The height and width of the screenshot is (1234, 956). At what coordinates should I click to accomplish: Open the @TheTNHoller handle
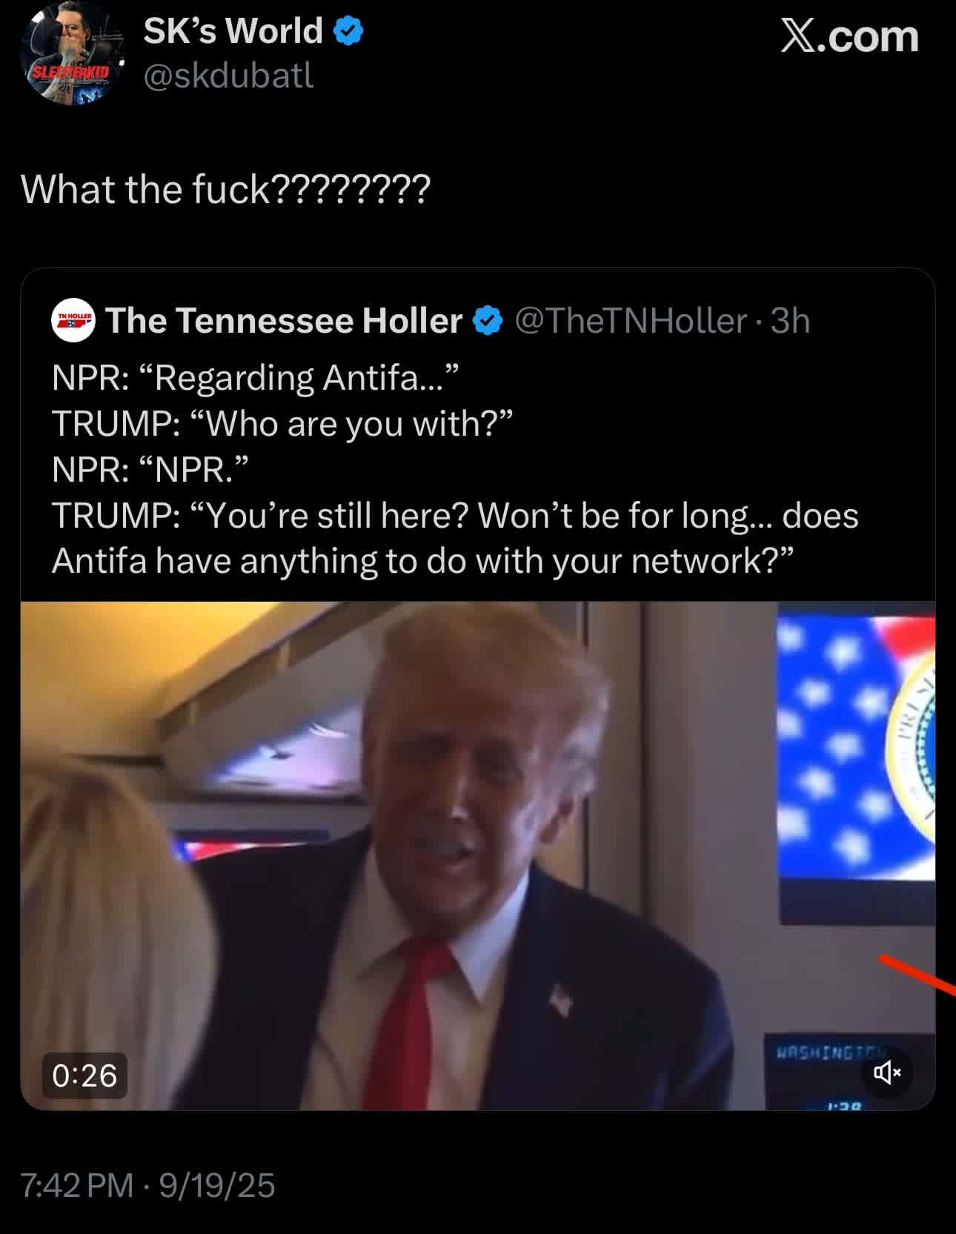pos(631,321)
